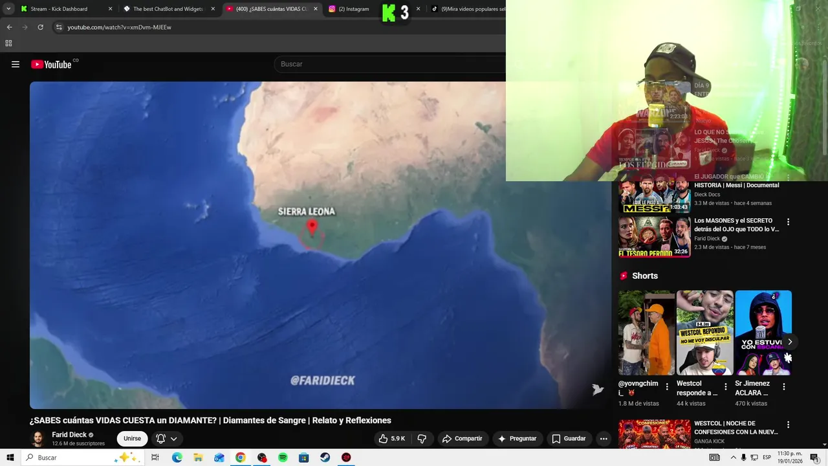
Task: Share the video via Compartir
Action: click(463, 438)
